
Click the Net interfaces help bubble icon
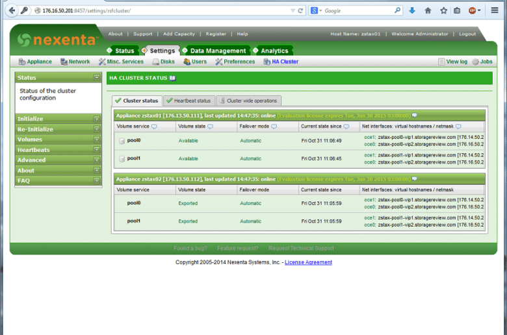pyautogui.click(x=458, y=127)
